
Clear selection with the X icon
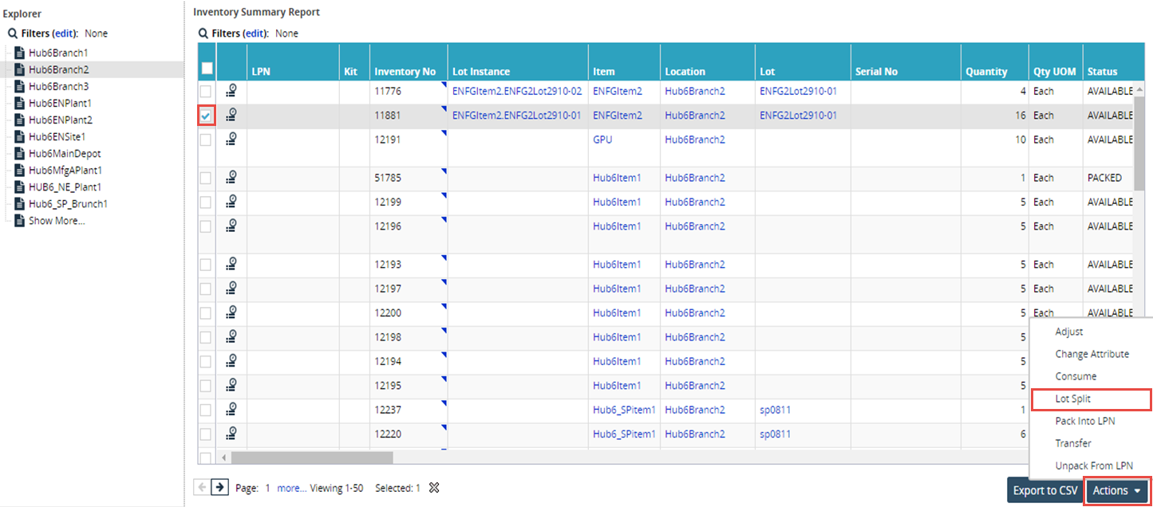434,488
